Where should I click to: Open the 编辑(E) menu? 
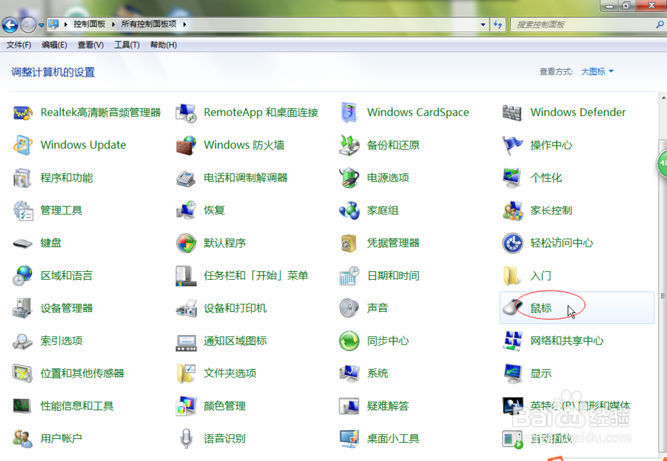click(54, 45)
